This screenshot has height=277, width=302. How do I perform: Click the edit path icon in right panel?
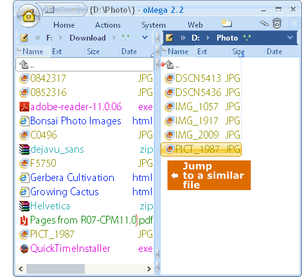pyautogui.click(x=169, y=38)
